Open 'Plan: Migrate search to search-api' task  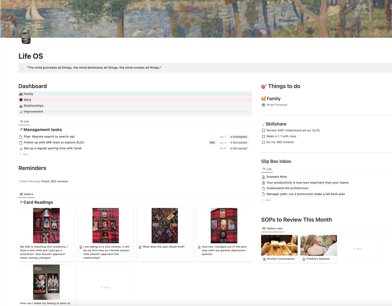(49, 137)
